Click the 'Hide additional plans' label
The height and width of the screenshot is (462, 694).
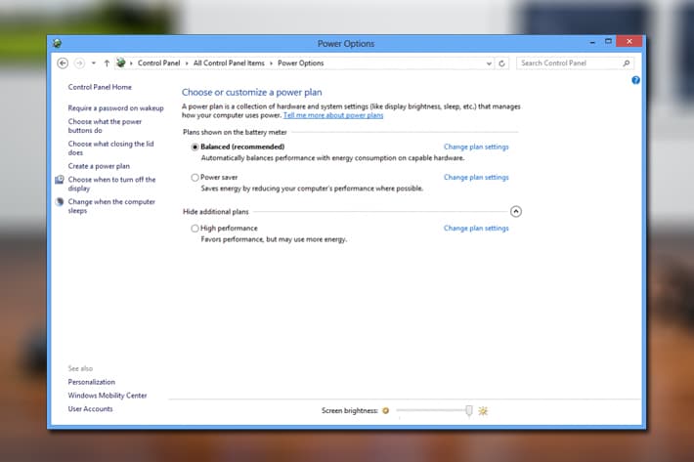[216, 212]
